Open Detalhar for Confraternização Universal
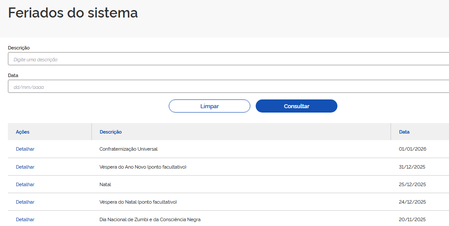The image size is (449, 226). [x=25, y=149]
